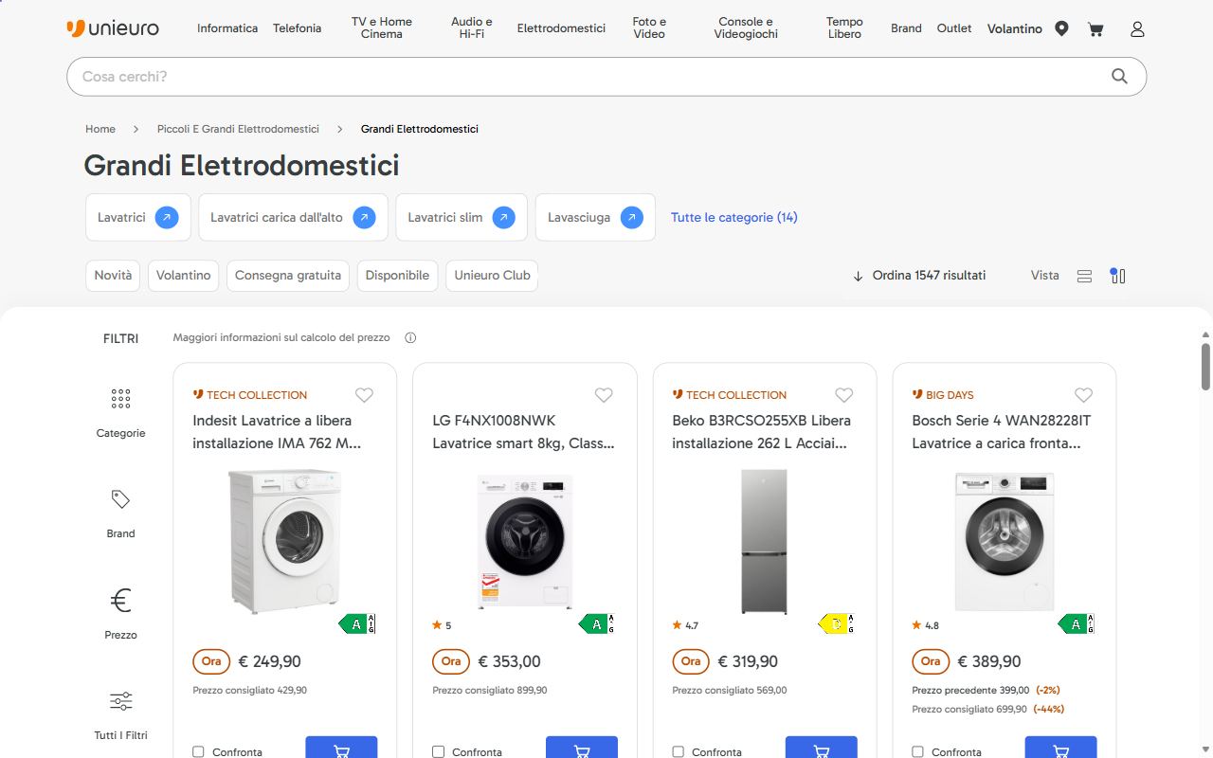Open the Lavasciuga category link
The image size is (1213, 758).
[x=595, y=218]
